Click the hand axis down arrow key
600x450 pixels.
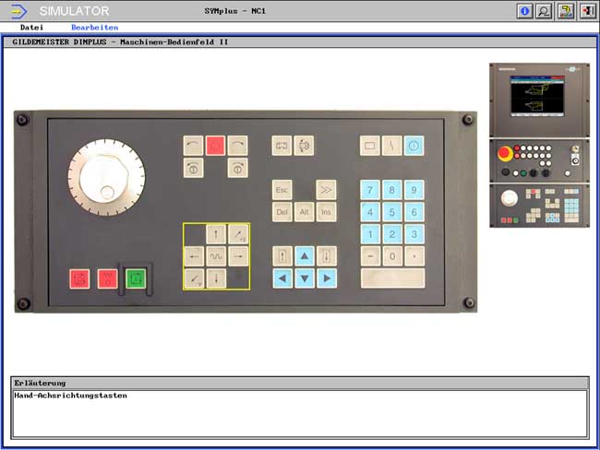pyautogui.click(x=216, y=278)
